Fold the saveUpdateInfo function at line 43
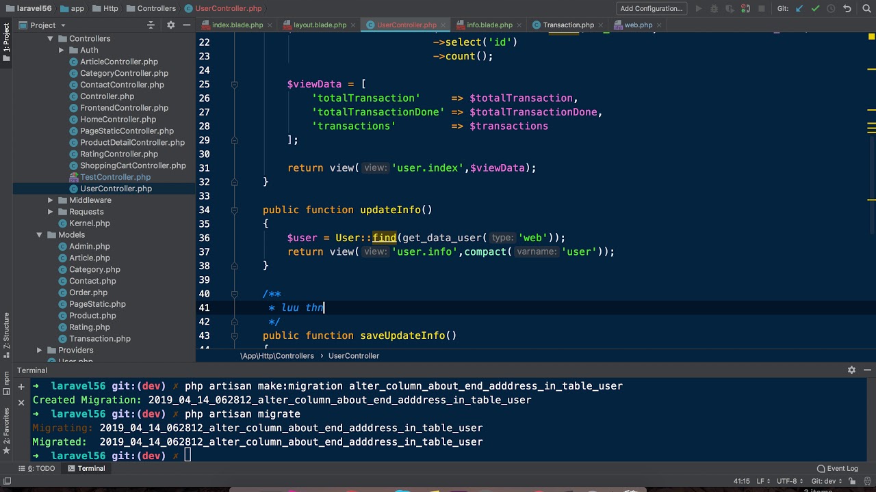 (234, 336)
